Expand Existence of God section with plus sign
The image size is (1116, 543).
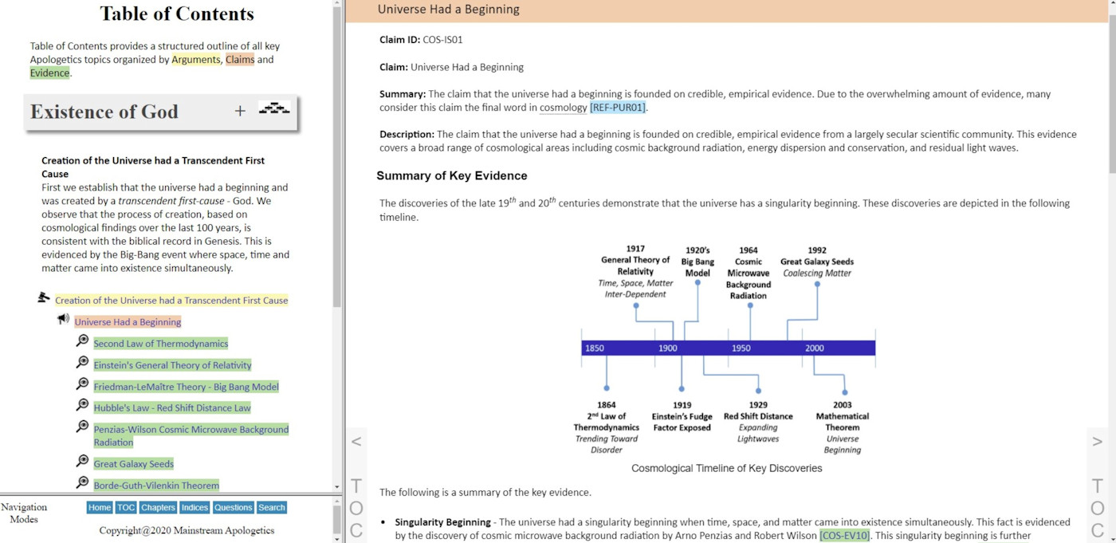(240, 111)
